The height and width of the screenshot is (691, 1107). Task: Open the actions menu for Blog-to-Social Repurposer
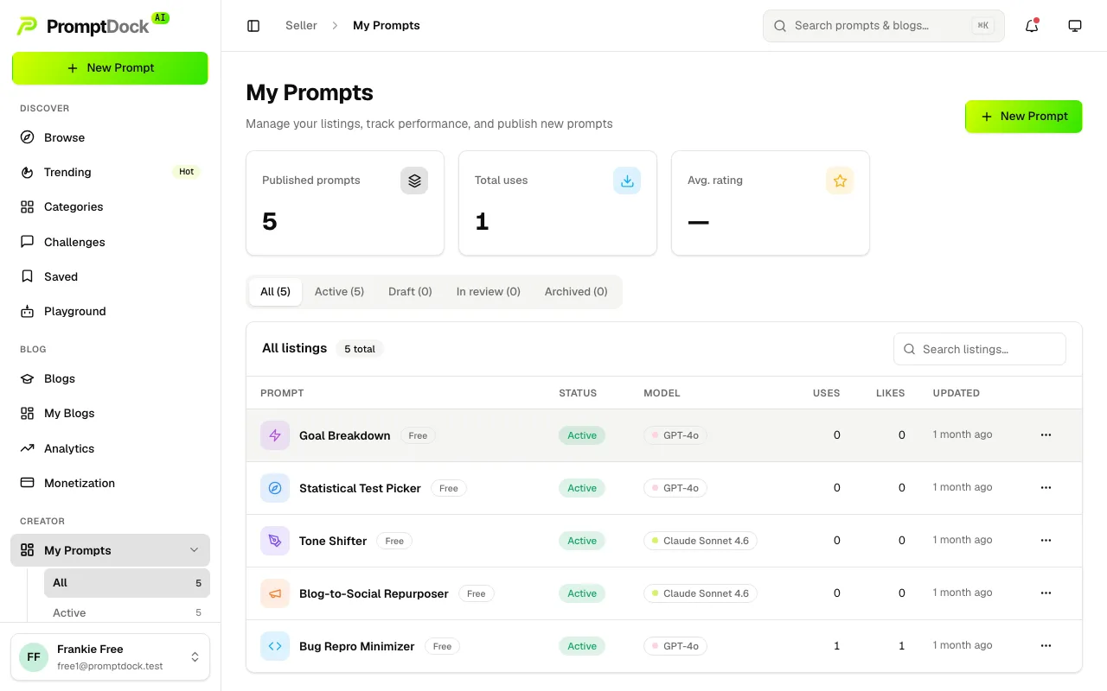pyautogui.click(x=1046, y=593)
